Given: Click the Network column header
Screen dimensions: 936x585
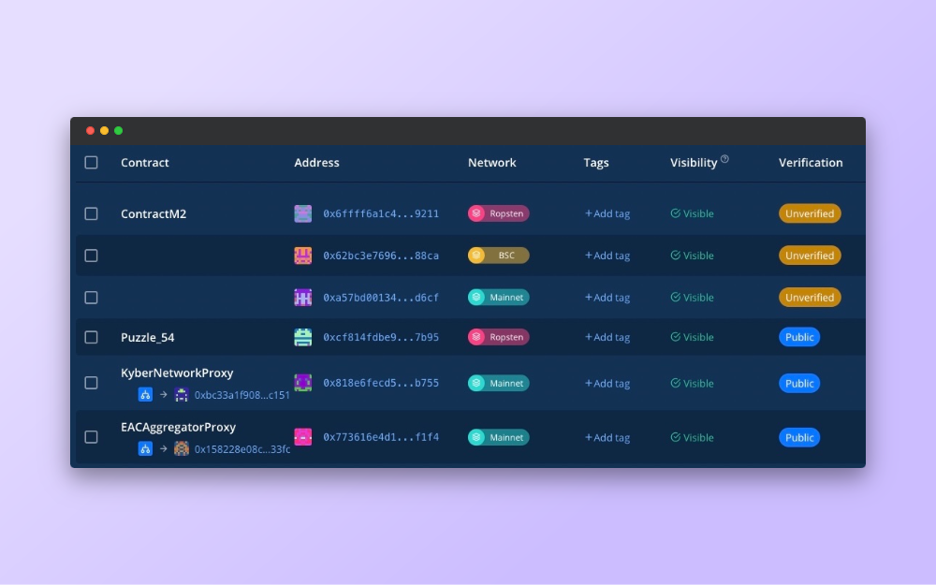Looking at the screenshot, I should [492, 162].
